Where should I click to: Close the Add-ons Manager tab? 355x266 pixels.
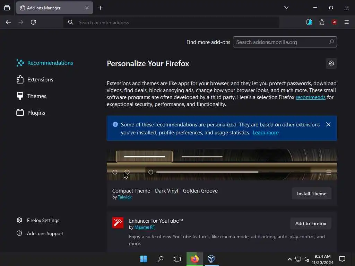tap(87, 8)
